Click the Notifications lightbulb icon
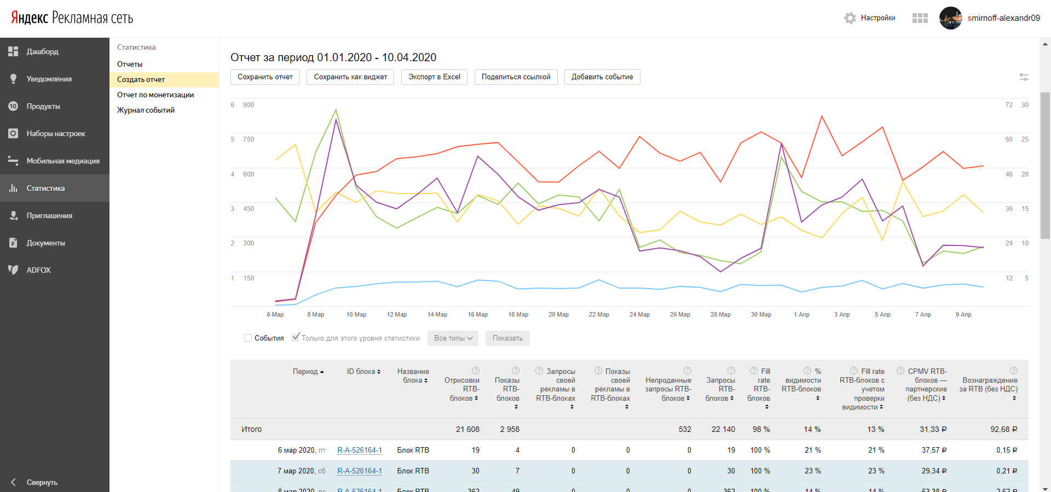Image resolution: width=1051 pixels, height=492 pixels. point(13,79)
